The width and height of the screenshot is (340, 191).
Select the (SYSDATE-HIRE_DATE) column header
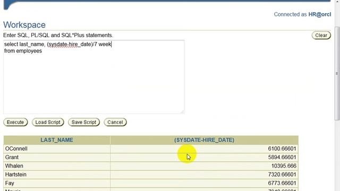(x=204, y=140)
